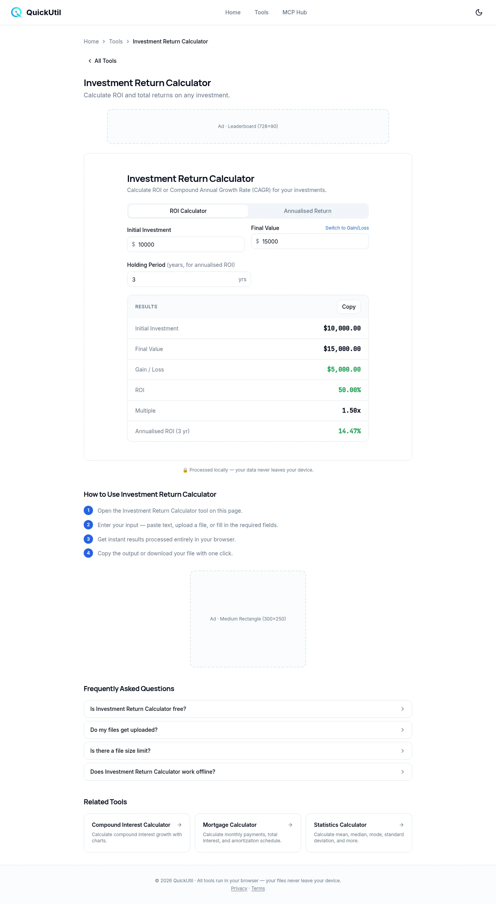
Task: Toggle the Switch to Gain/Loss input mode
Action: (347, 228)
